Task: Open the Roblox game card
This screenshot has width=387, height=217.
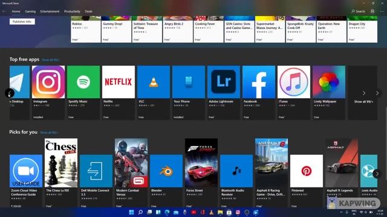Action: click(86, 30)
